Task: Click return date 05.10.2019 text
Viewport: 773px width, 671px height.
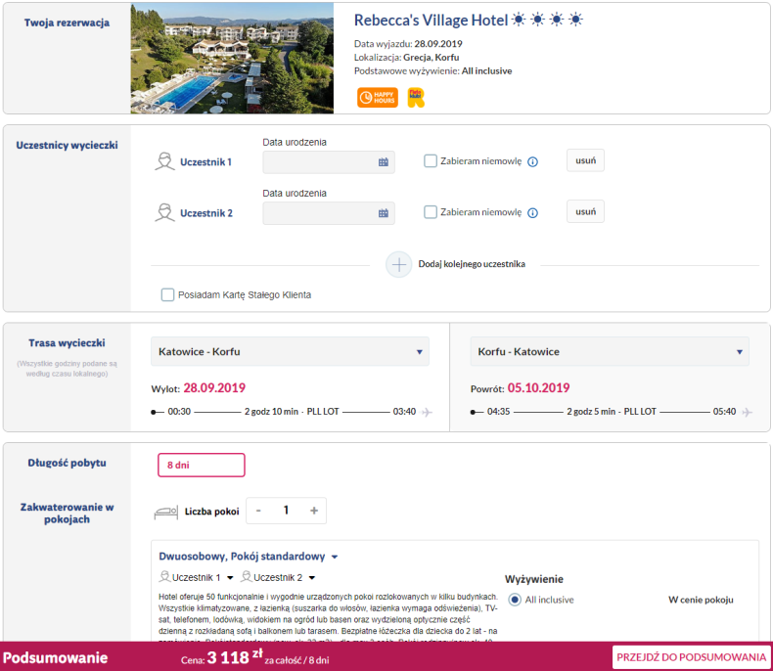Action: pyautogui.click(x=538, y=388)
